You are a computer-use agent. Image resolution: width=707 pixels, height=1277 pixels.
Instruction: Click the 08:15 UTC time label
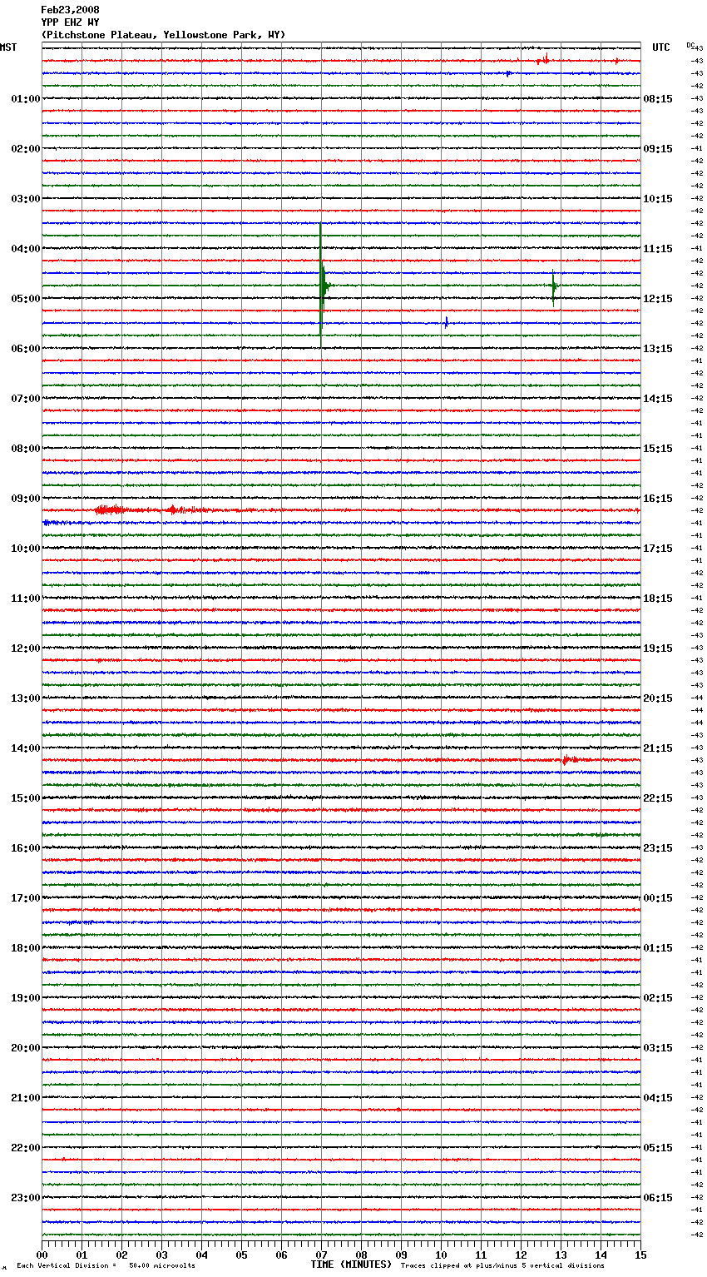(x=658, y=99)
